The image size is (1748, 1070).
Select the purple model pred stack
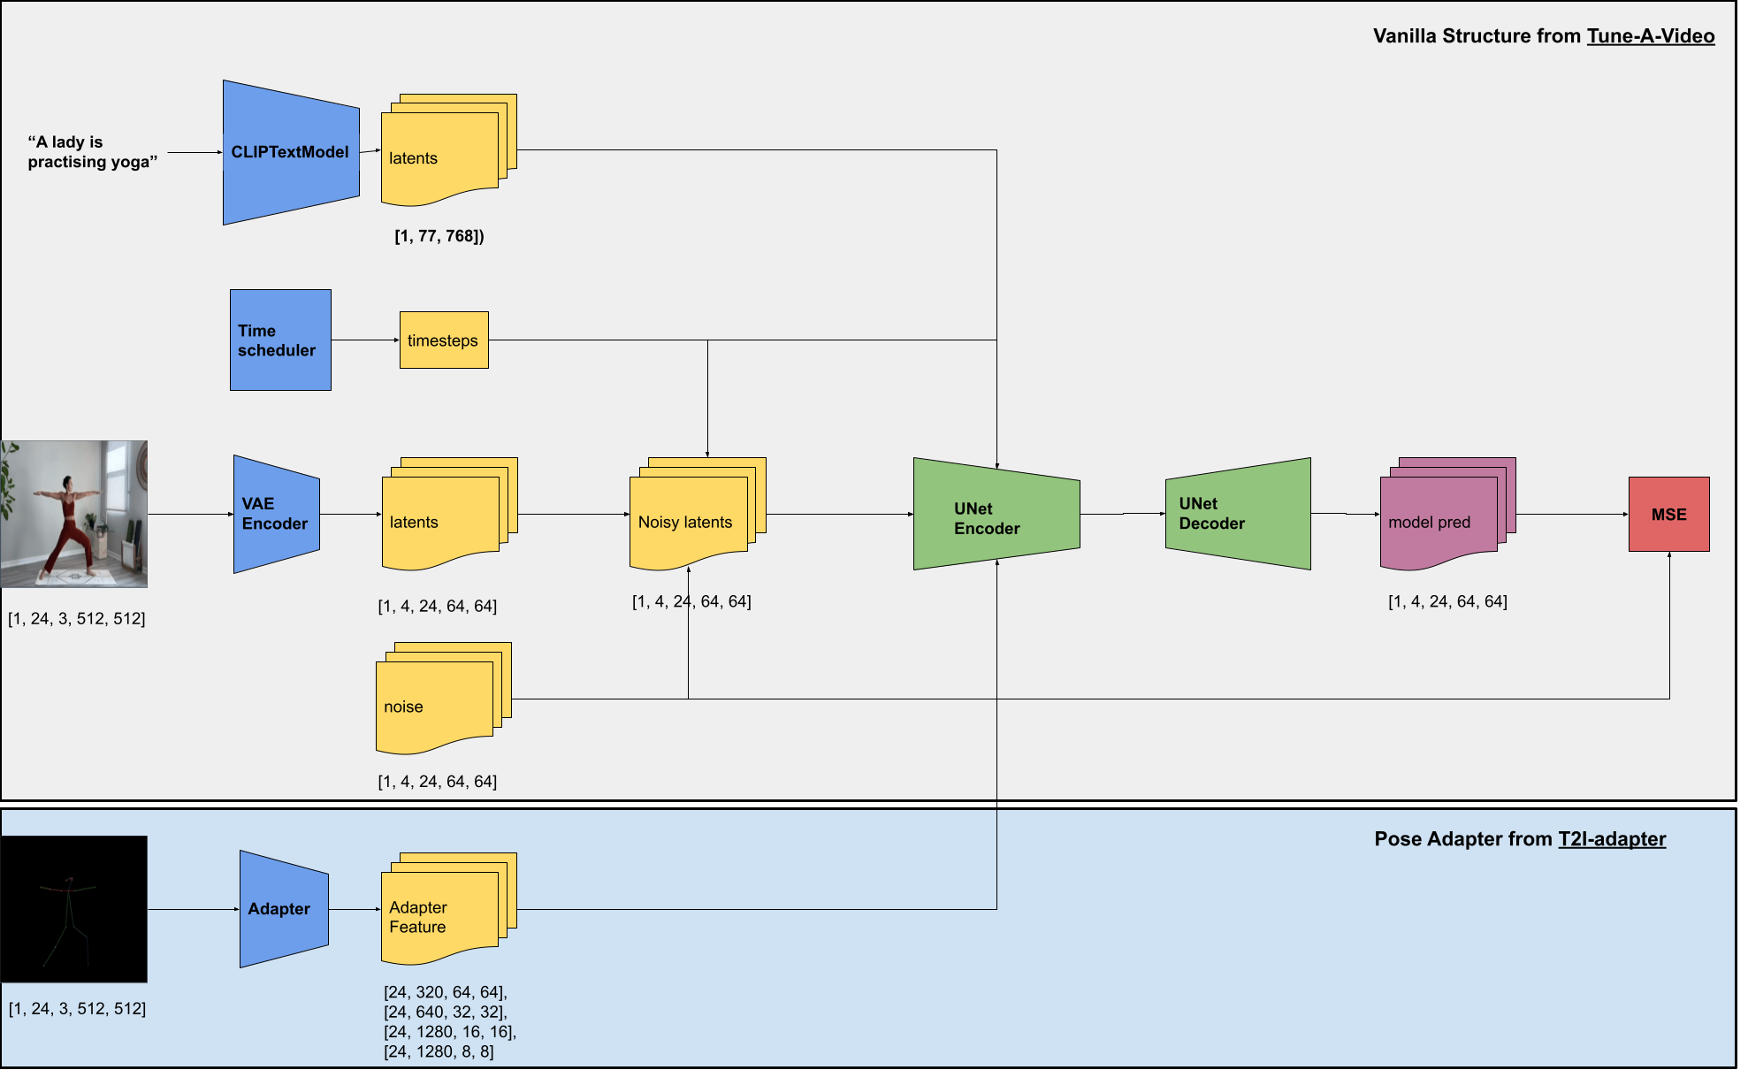1439,517
